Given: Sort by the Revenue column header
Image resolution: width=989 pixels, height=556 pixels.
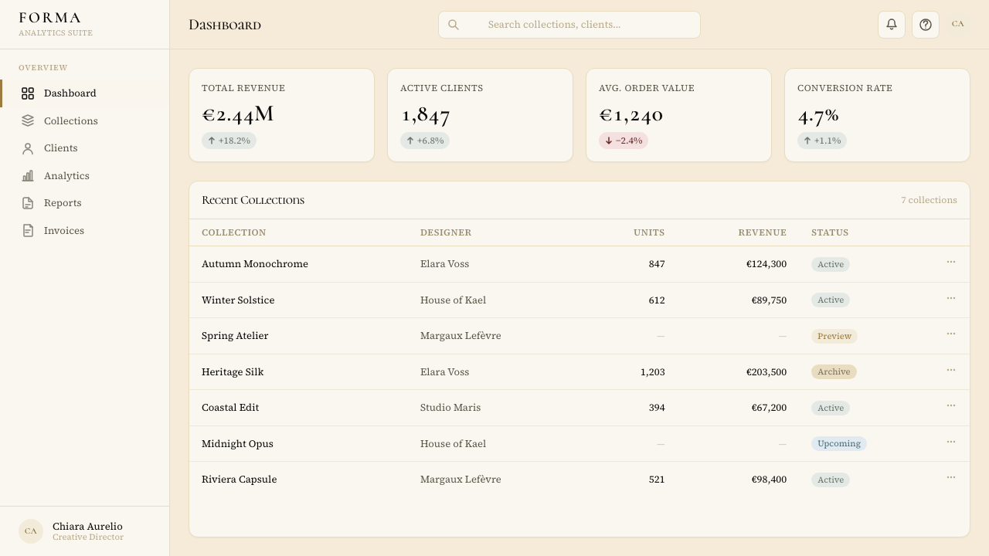Looking at the screenshot, I should (x=762, y=232).
